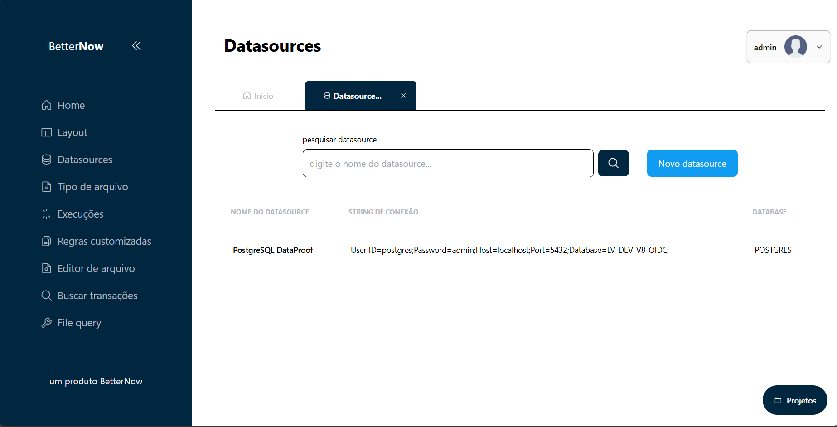The image size is (837, 427).
Task: Open Regras customizadas via its icon
Action: click(x=47, y=241)
